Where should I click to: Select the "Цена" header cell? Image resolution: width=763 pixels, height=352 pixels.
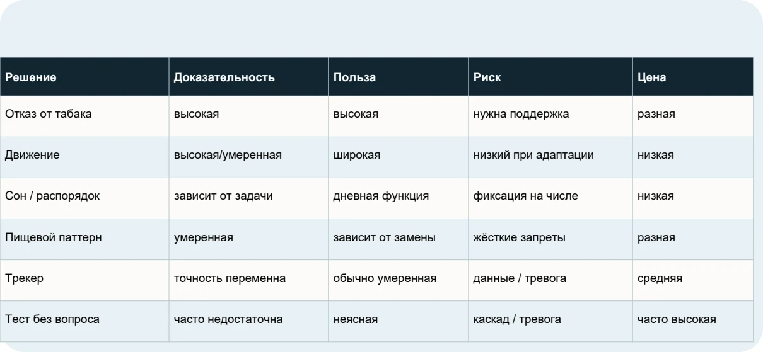coord(693,77)
